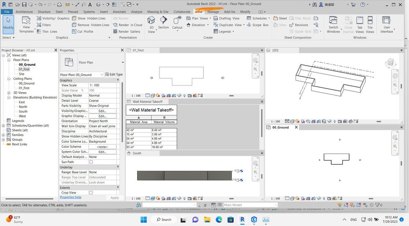The image size is (409, 226).
Task: Click Edit button for Visibility/Graphics
Action: point(102,111)
